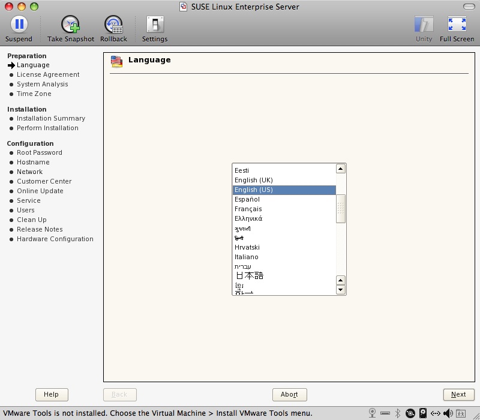The height and width of the screenshot is (420, 480).
Task: Click the hard disk status icon
Action: (x=423, y=413)
